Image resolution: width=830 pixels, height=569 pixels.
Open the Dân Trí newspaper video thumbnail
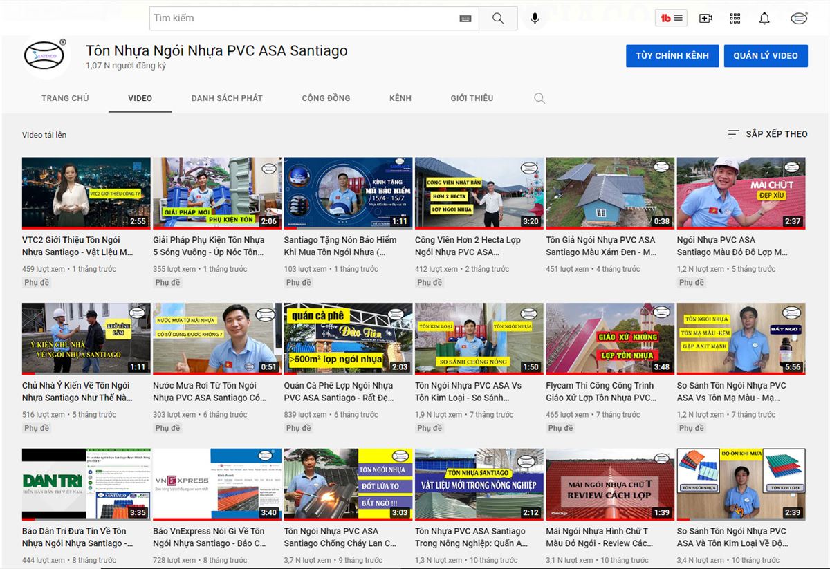[x=86, y=485]
